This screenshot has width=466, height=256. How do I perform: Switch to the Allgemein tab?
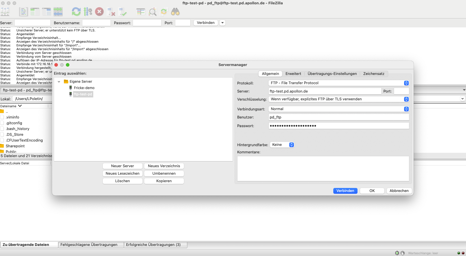(270, 74)
